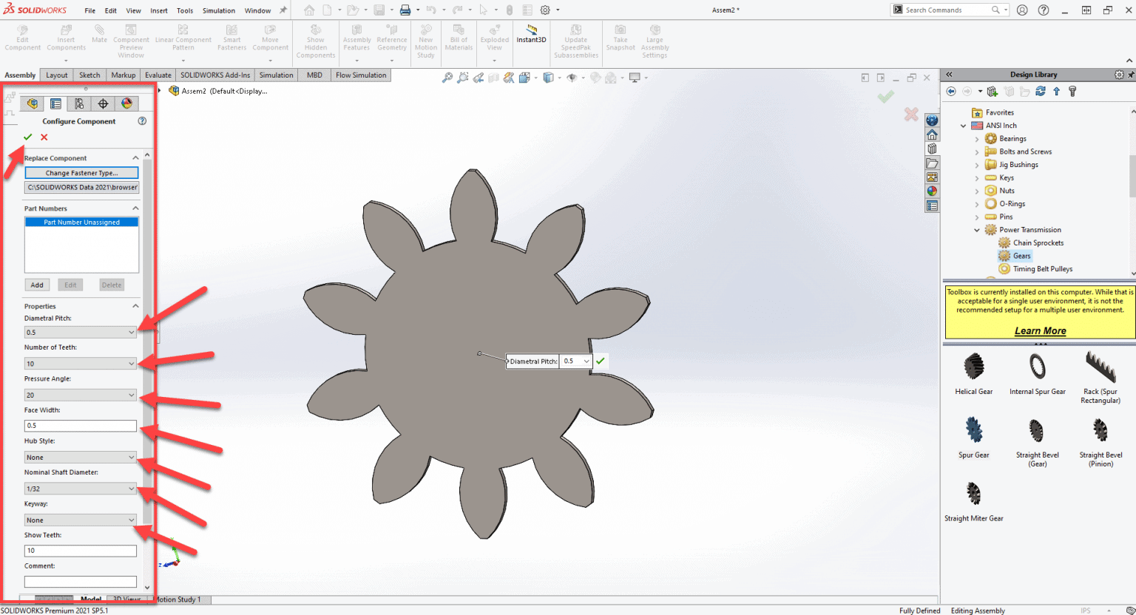Expand the Bolts and Screws folder

coord(976,152)
